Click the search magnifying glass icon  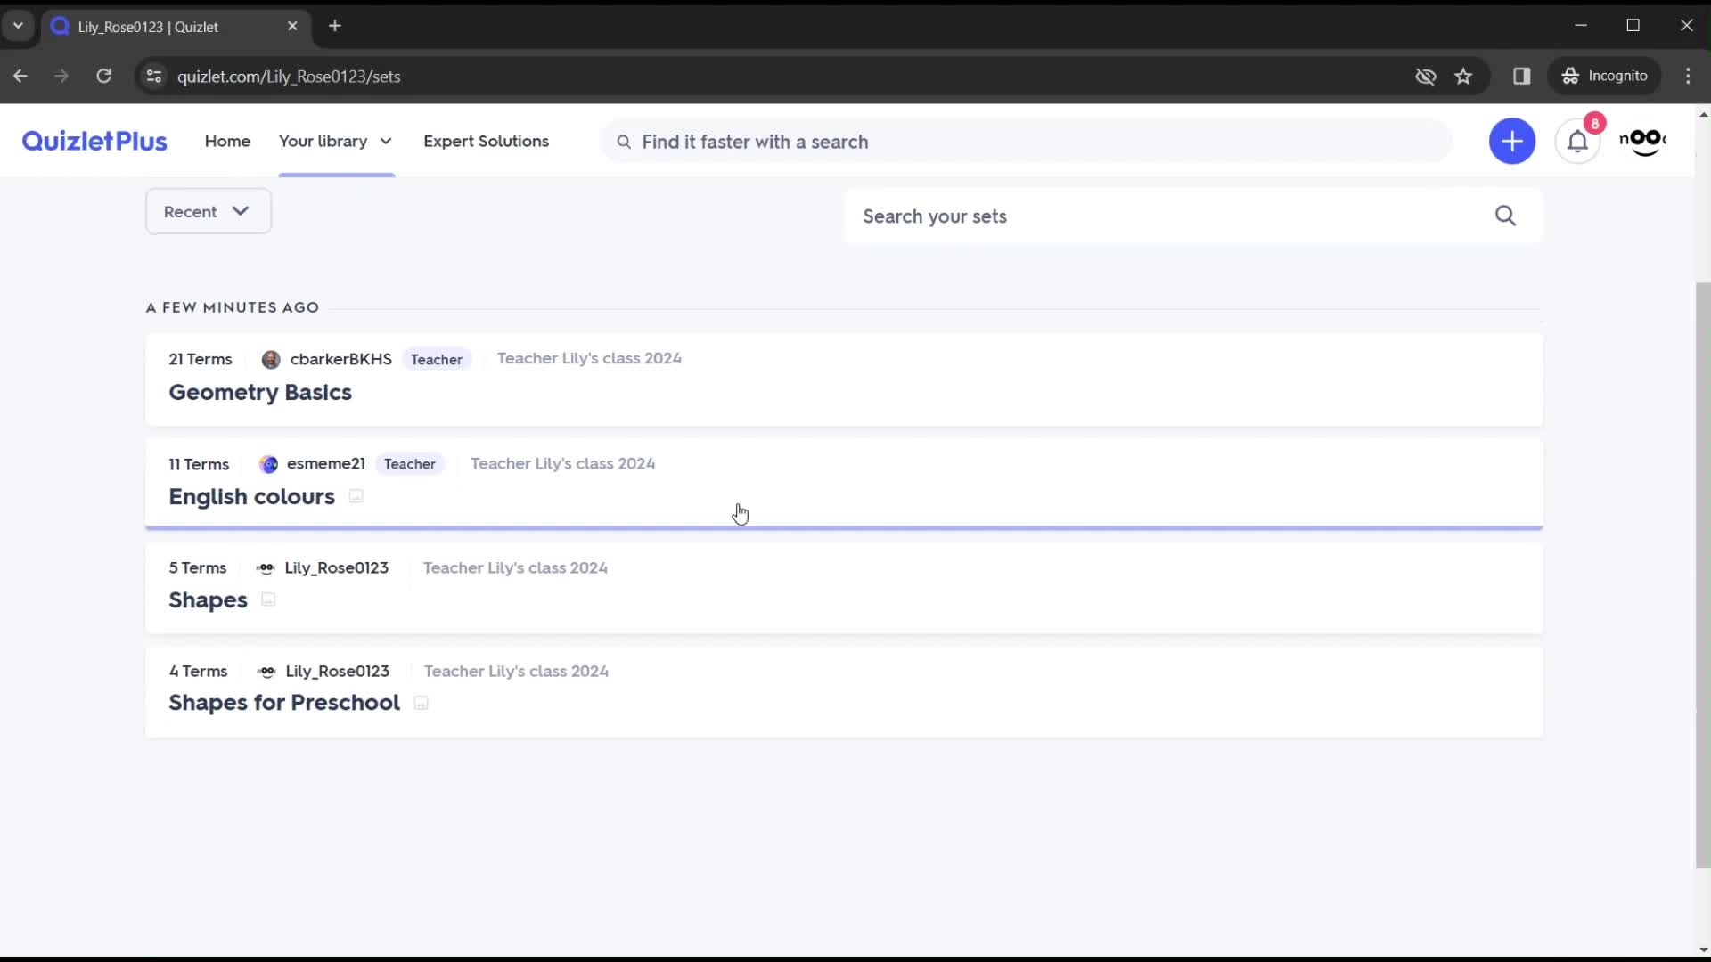[x=1507, y=216]
